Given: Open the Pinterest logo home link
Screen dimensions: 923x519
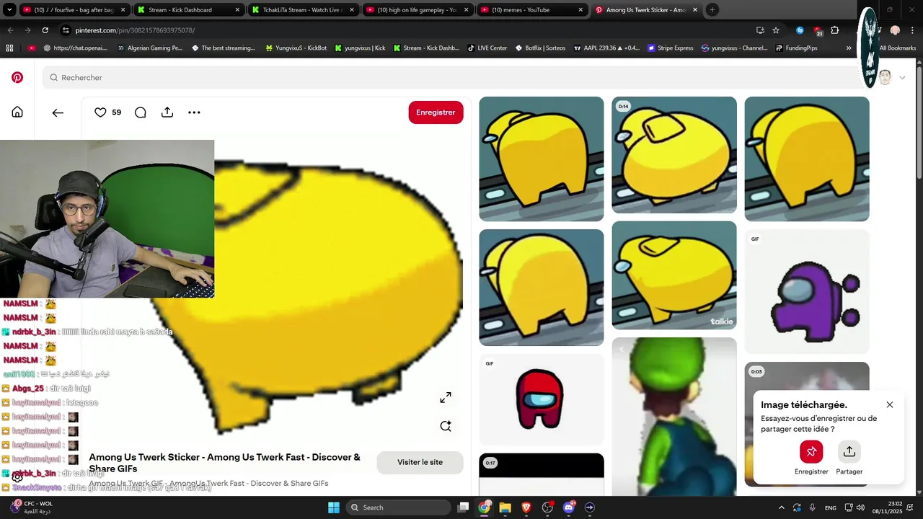Looking at the screenshot, I should coord(17,77).
